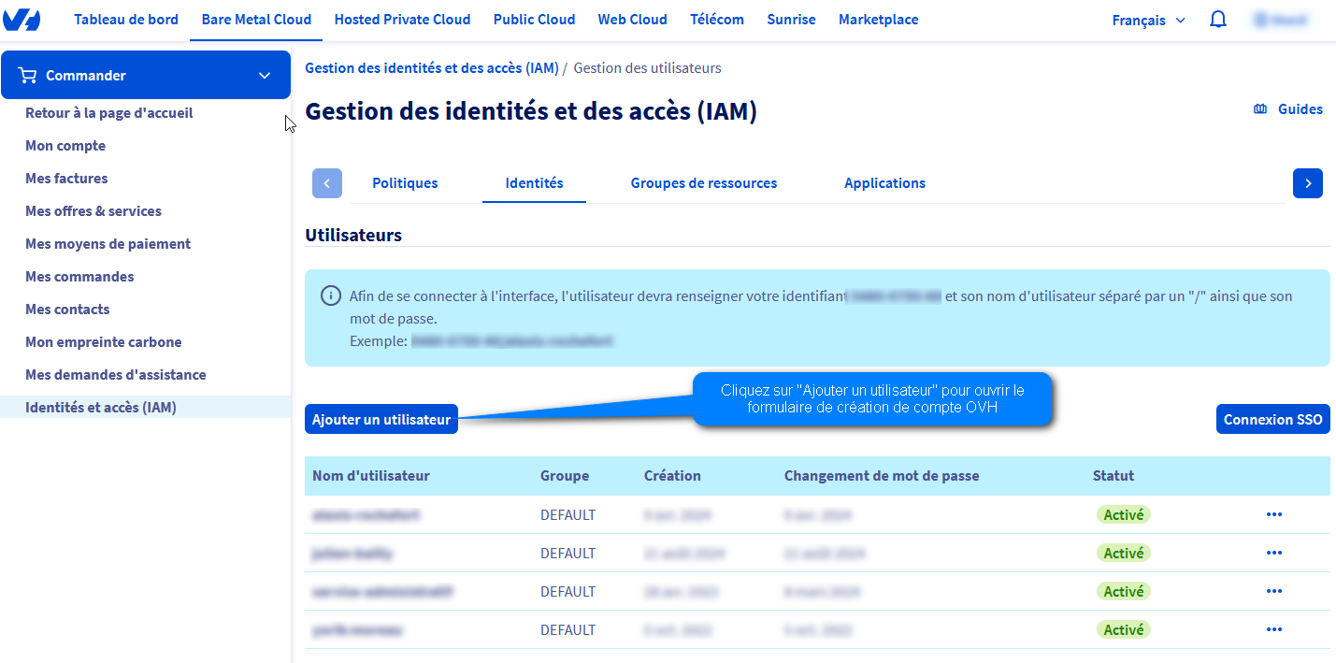Open actions menu for third user row
This screenshot has width=1336, height=663.
click(x=1274, y=591)
